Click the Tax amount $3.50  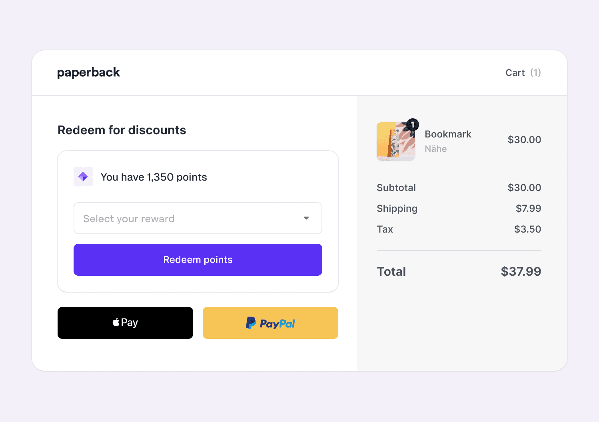tap(527, 229)
